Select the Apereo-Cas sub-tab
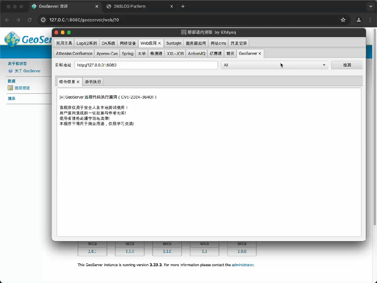Viewport: 377px width, 283px height. [x=107, y=53]
